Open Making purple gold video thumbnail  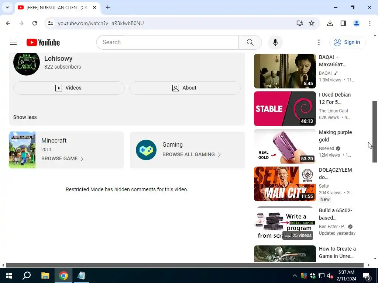coord(285,146)
